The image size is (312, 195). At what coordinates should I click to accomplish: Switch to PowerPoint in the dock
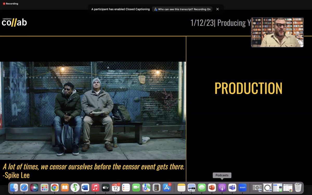212,187
